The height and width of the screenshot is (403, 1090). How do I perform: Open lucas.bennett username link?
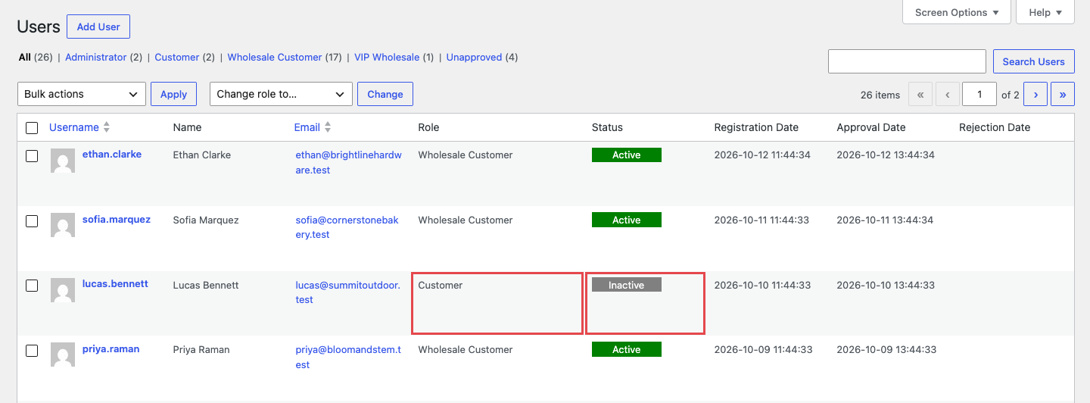115,283
